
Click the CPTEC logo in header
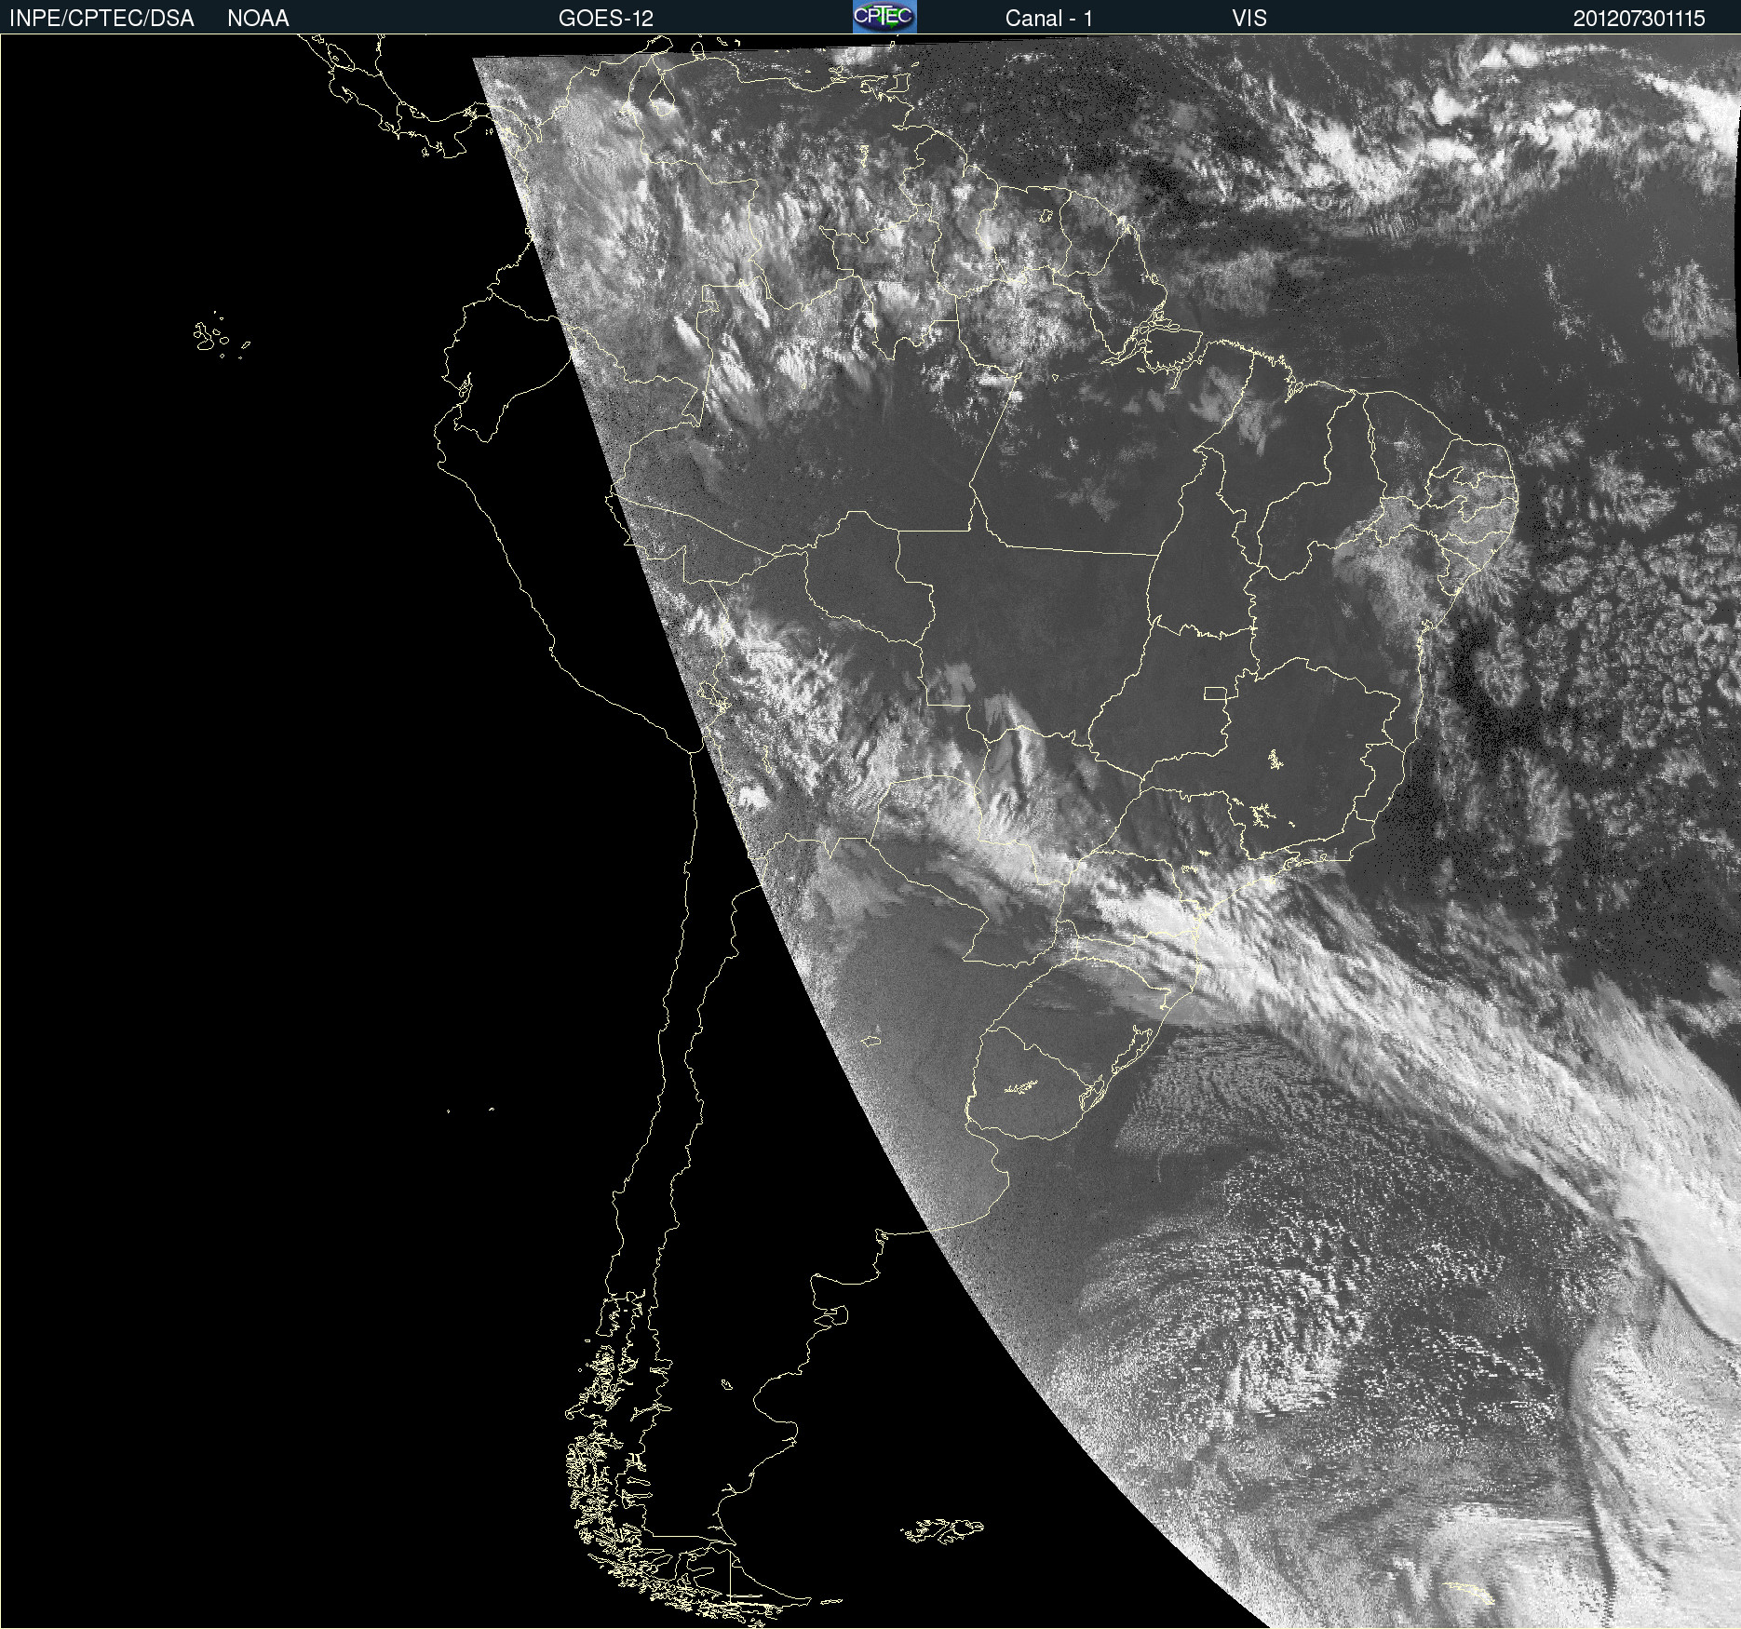pyautogui.click(x=884, y=17)
